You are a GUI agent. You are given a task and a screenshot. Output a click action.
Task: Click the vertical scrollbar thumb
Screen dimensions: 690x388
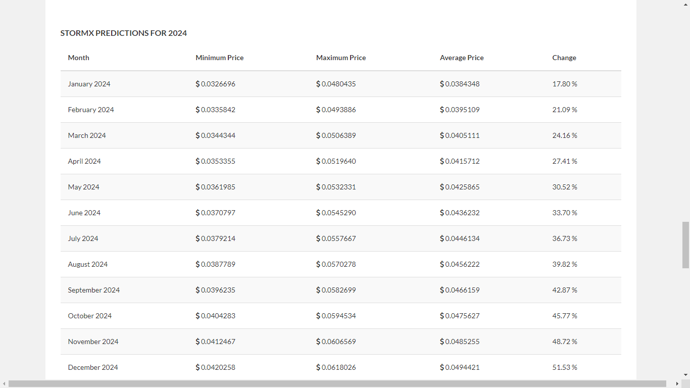tap(685, 245)
